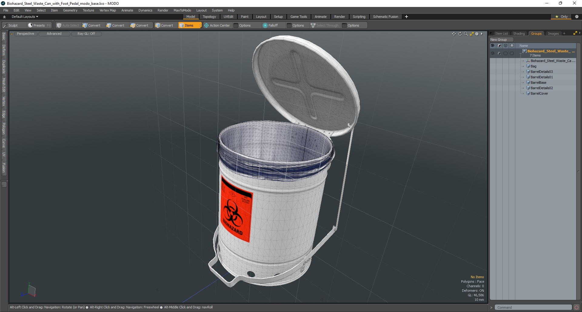This screenshot has height=312, width=582.
Task: Select BarrelDetails02 item
Action: (542, 88)
